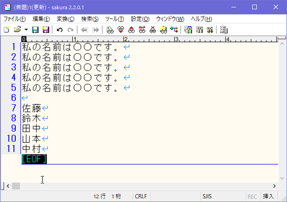The height and width of the screenshot is (202, 287).
Task: Open type settings wrench icon
Action: tap(199, 30)
